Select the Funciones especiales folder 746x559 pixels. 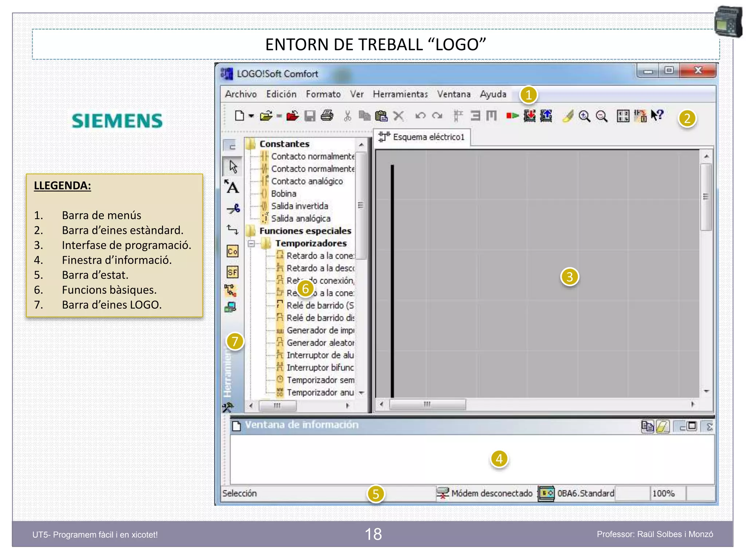click(305, 231)
